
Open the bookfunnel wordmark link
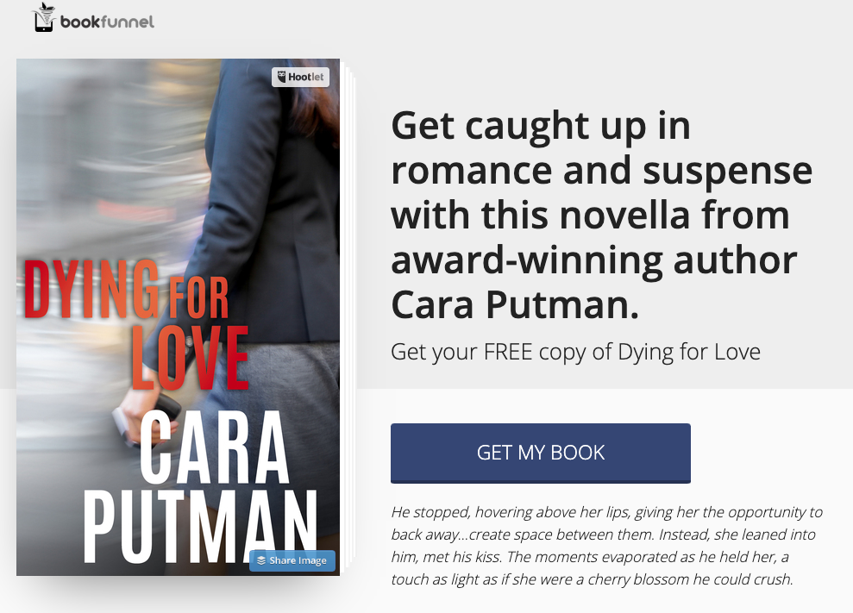click(107, 22)
